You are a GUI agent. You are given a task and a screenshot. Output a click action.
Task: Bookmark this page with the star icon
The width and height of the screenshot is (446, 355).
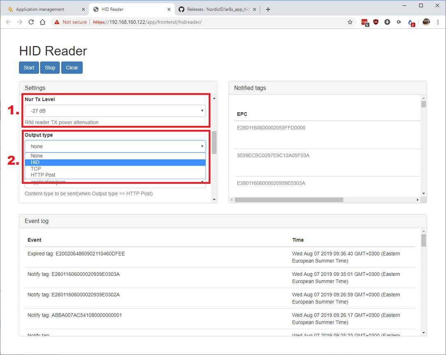[x=350, y=22]
